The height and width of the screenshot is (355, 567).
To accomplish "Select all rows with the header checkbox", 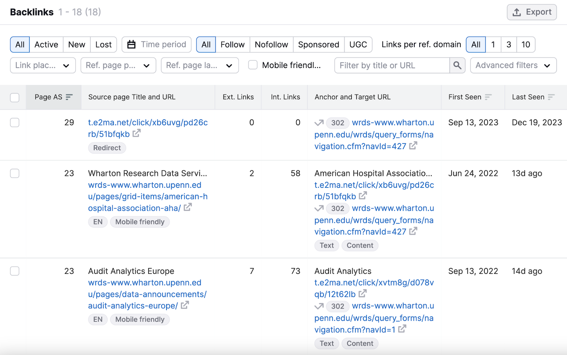I will click(14, 97).
